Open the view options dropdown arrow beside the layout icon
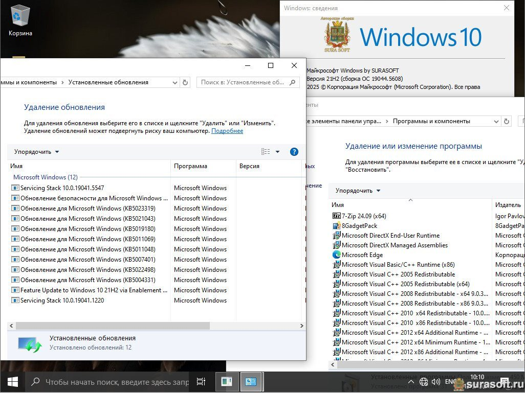This screenshot has height=393, width=525. (x=277, y=152)
